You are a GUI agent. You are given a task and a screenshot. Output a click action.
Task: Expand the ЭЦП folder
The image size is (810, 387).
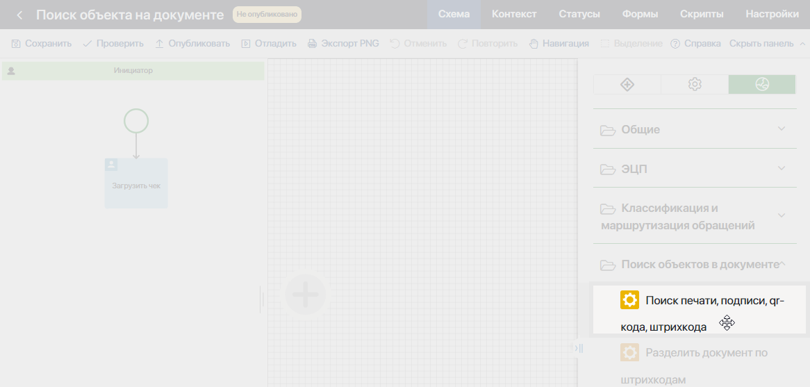pyautogui.click(x=695, y=168)
